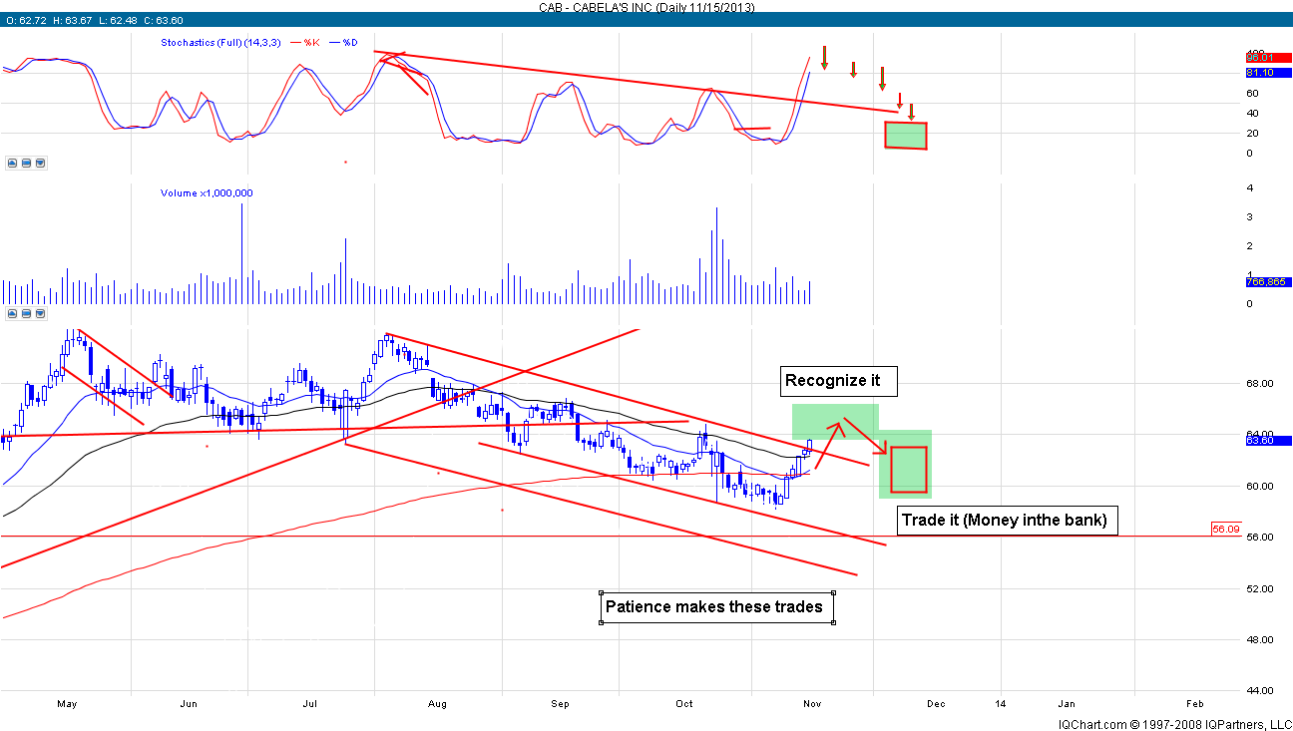Click the Volume panel move-up icon
This screenshot has width=1293, height=731.
point(11,313)
